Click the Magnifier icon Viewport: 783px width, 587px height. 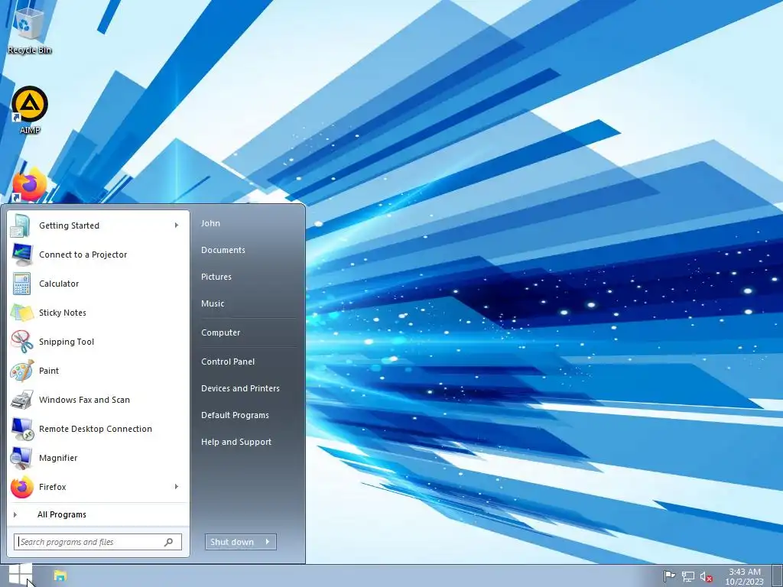tap(21, 458)
